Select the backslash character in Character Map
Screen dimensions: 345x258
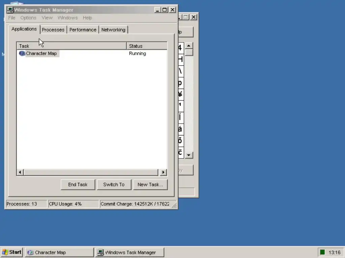coord(181,71)
